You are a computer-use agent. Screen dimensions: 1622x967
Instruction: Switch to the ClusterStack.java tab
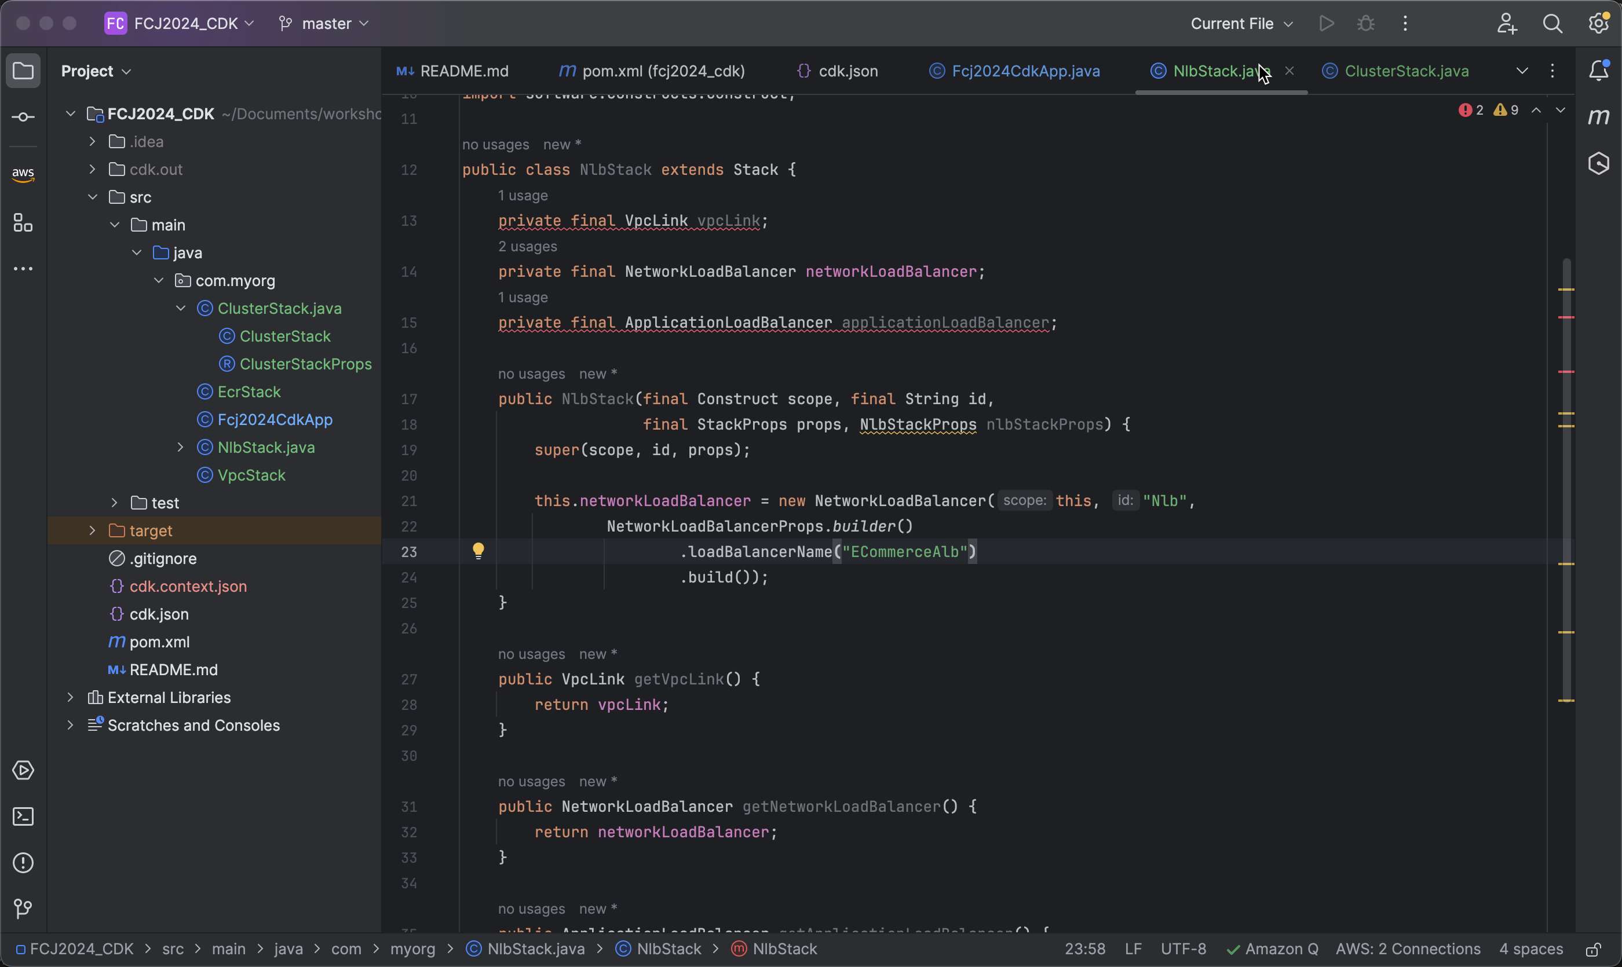[x=1395, y=71]
